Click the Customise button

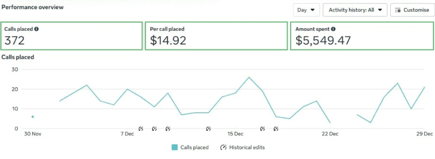412,10
